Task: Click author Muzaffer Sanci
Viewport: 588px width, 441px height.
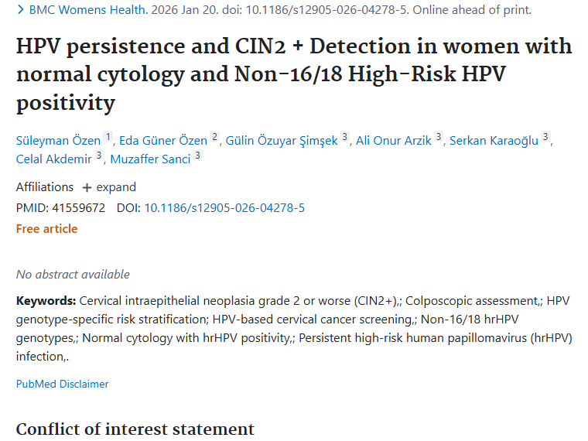Action: coord(150,159)
